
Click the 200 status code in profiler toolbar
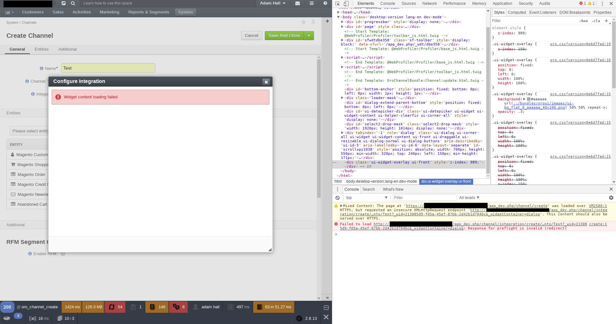click(7, 307)
